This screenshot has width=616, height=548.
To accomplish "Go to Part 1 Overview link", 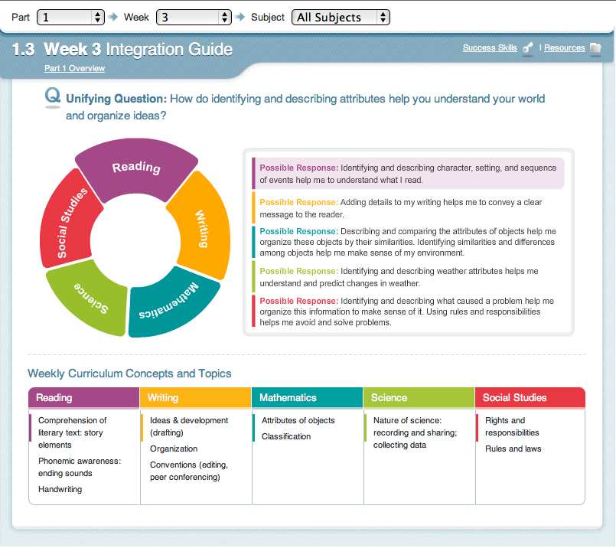I will (75, 68).
